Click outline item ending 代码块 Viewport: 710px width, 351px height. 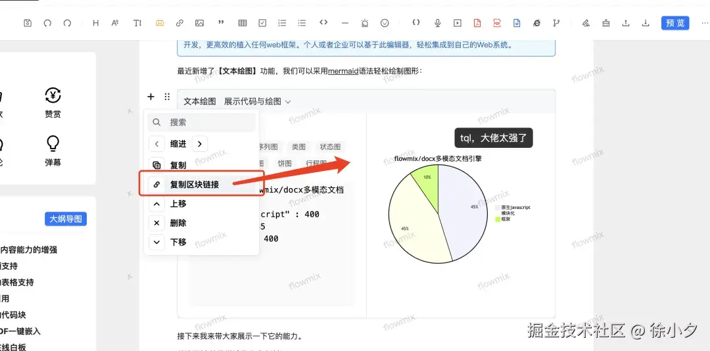(12, 315)
